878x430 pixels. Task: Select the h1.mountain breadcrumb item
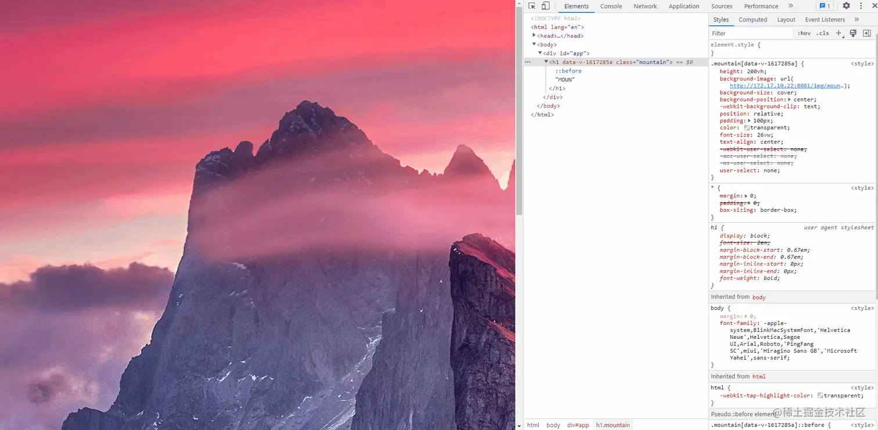tap(613, 425)
